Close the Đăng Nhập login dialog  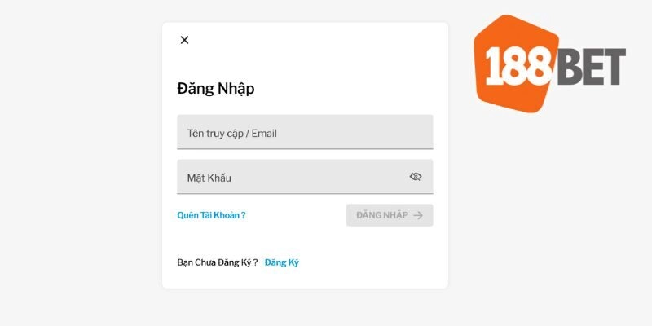184,40
